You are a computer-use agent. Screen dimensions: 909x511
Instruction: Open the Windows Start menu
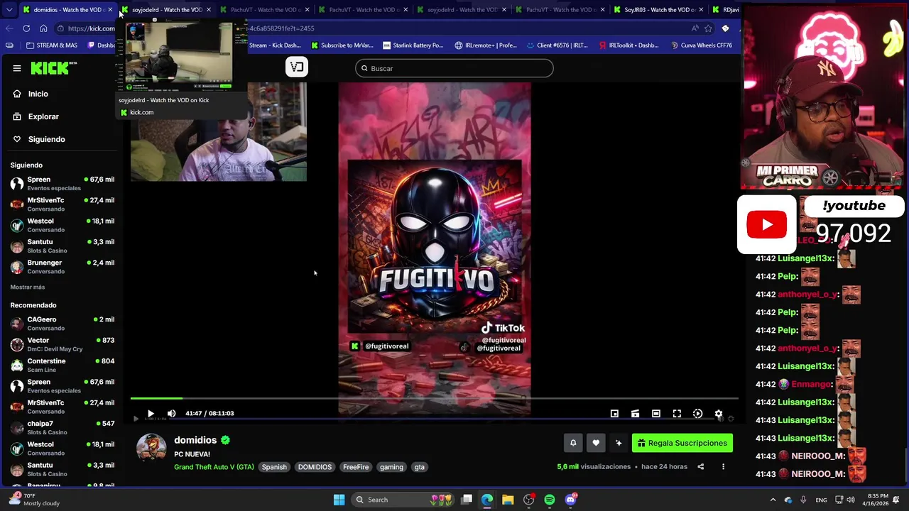click(x=339, y=500)
